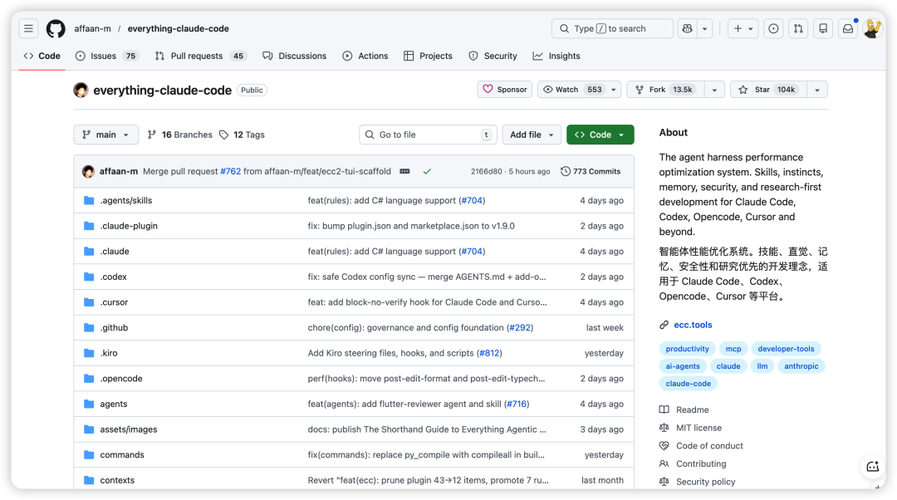Expand commit message ellipsis button
897x500 pixels.
point(404,171)
